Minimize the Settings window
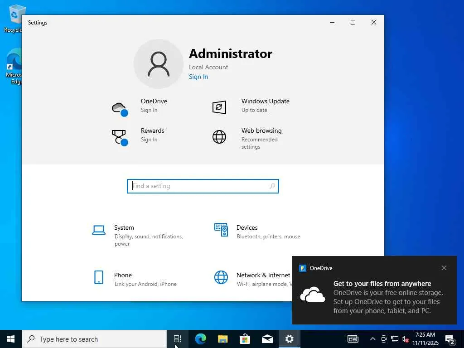This screenshot has width=464, height=348. (x=332, y=23)
